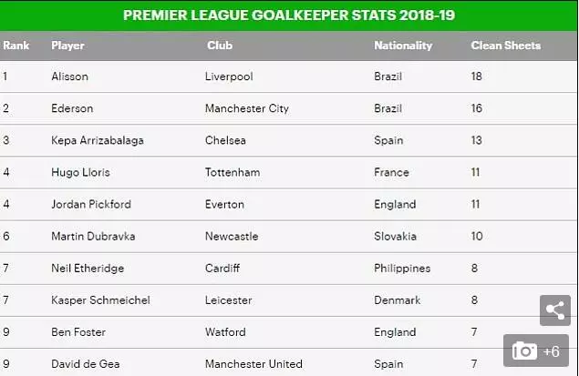The height and width of the screenshot is (376, 579).
Task: Select the Alisson player name
Action: (x=70, y=76)
